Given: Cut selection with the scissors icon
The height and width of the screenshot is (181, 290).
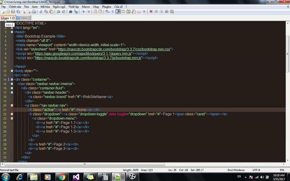Looking at the screenshot, I should (x=41, y=12).
